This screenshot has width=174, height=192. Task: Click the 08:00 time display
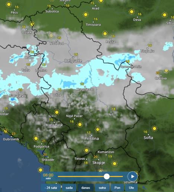tap(48, 175)
